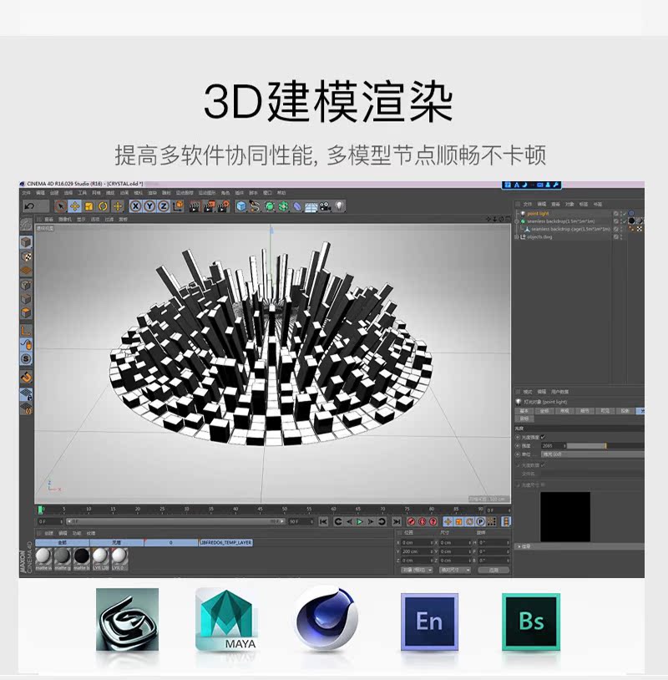Go to start of animation

pyautogui.click(x=323, y=522)
